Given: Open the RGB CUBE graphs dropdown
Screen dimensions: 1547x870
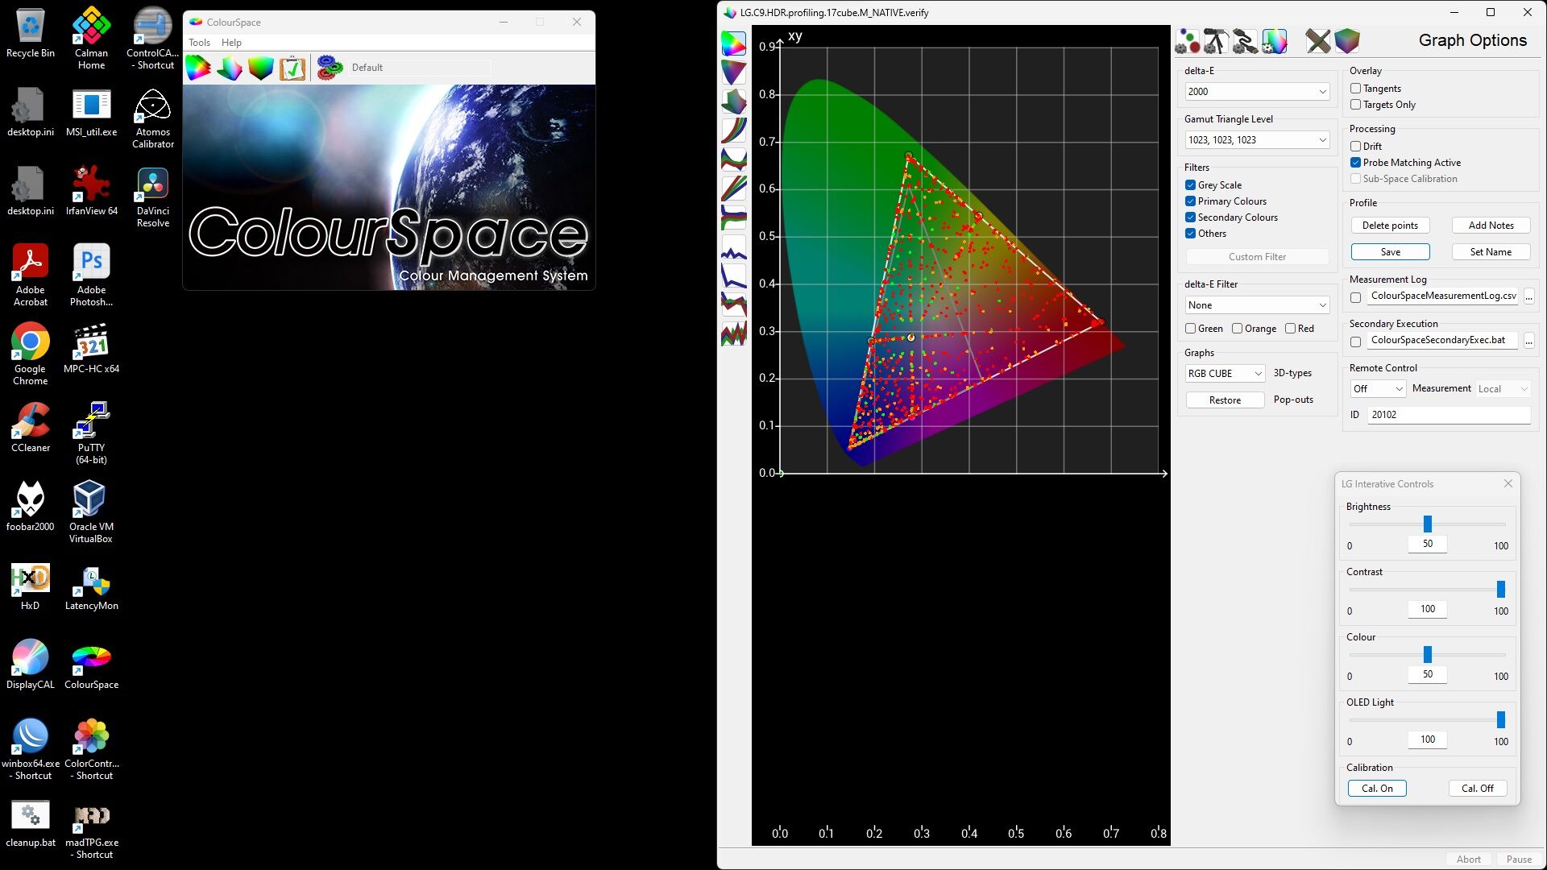Looking at the screenshot, I should point(1225,374).
